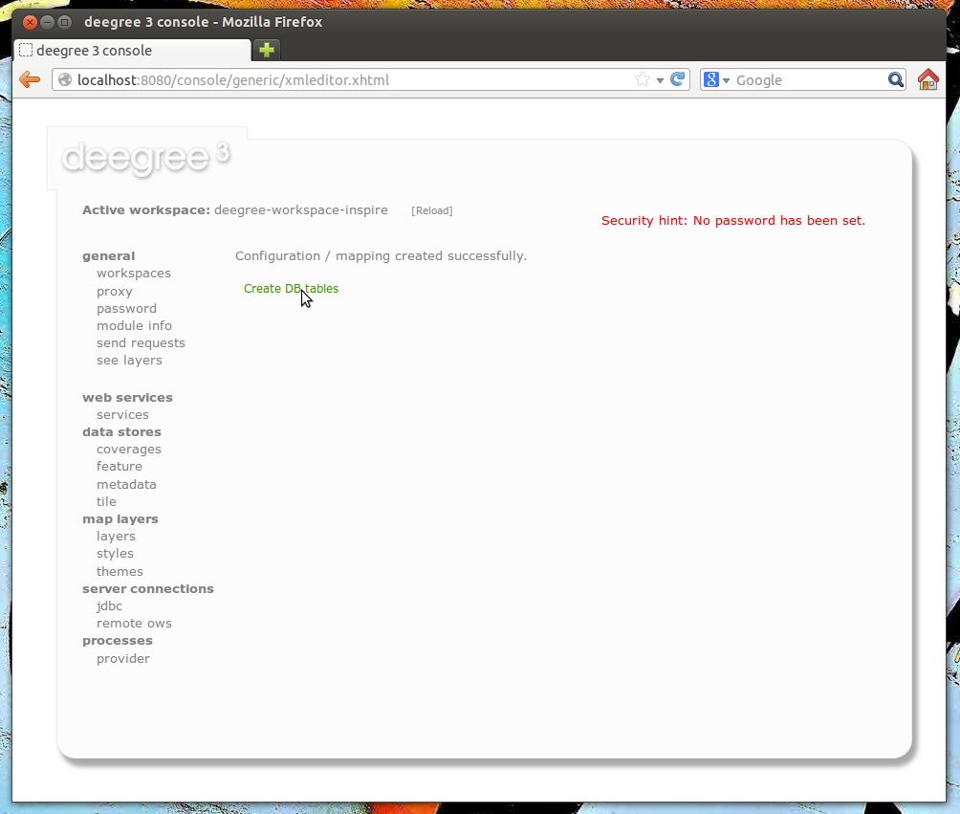Open the workspaces menu item
Screen dimensions: 960x814
click(x=134, y=274)
